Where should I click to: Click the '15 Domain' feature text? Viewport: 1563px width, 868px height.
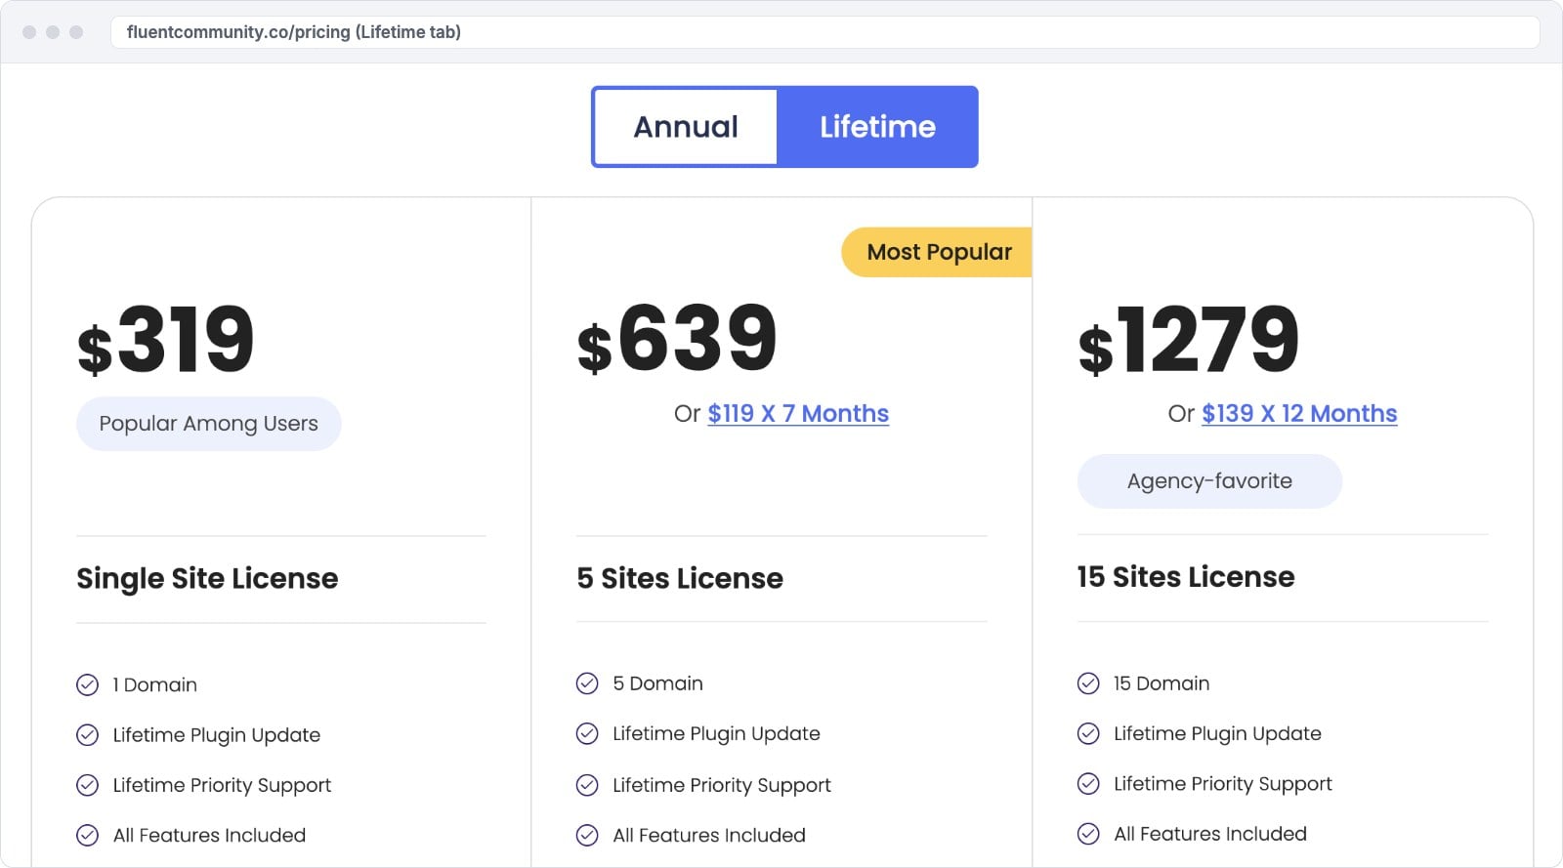(x=1162, y=683)
